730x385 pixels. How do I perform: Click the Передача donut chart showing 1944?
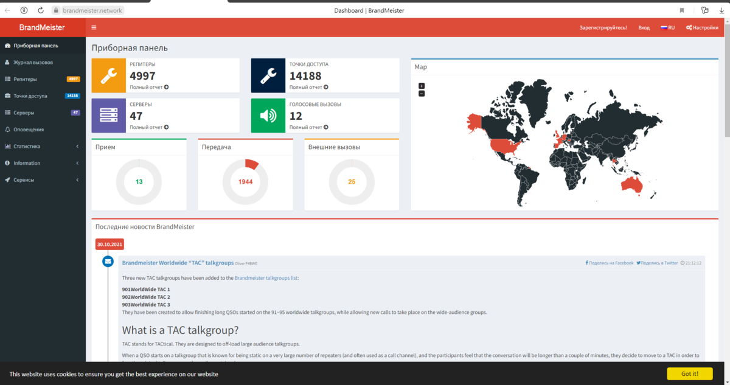pos(245,182)
